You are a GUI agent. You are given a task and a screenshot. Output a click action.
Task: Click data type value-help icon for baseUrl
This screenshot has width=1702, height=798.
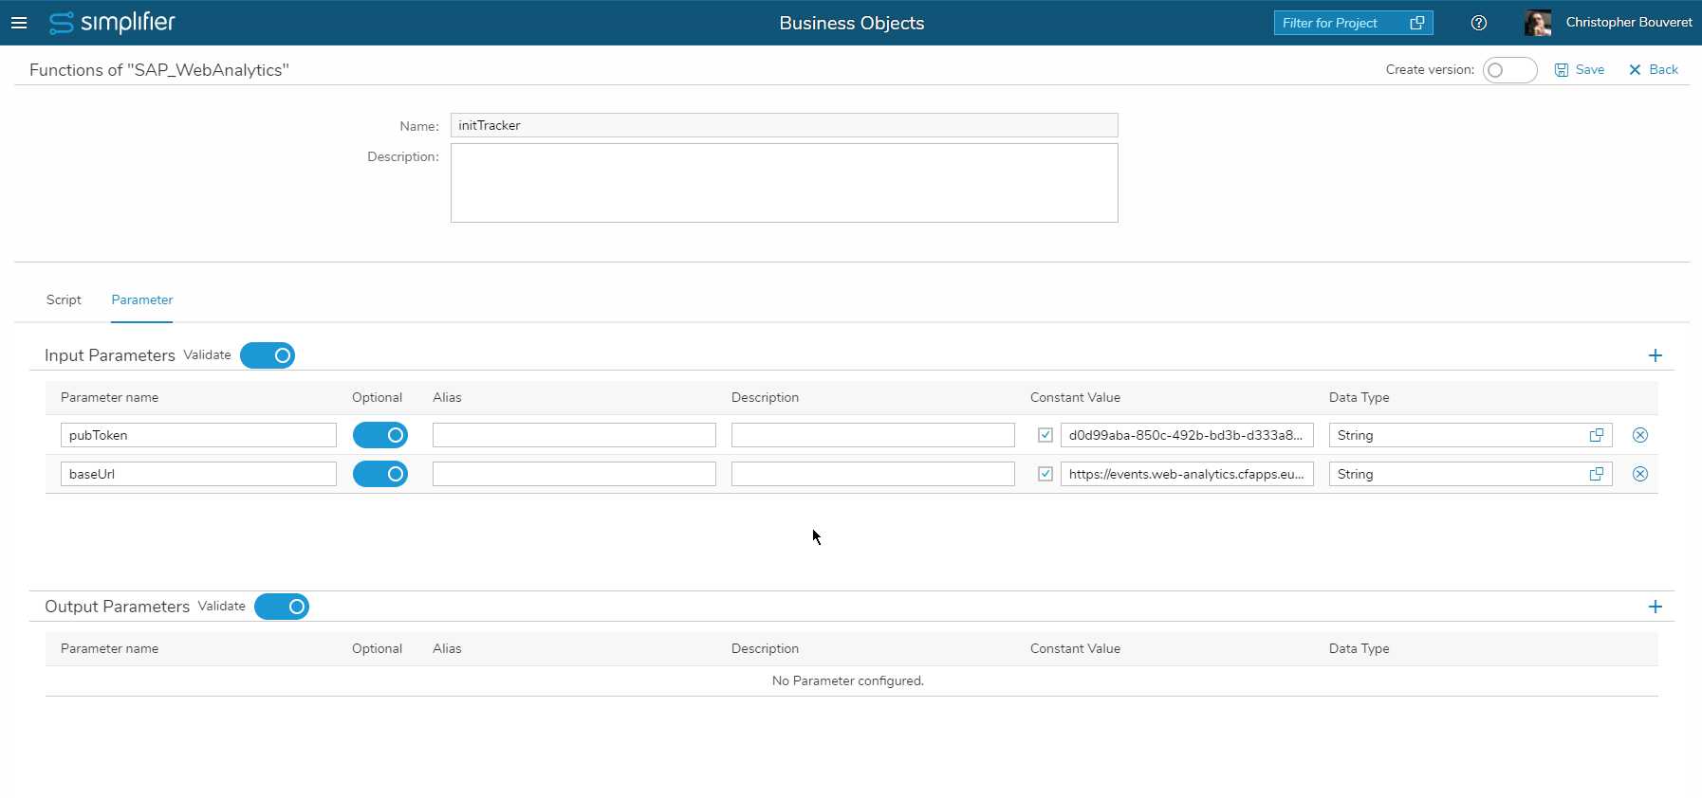[x=1597, y=474]
